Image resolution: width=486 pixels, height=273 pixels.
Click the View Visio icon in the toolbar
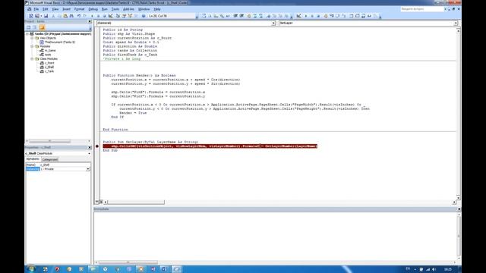click(x=30, y=16)
